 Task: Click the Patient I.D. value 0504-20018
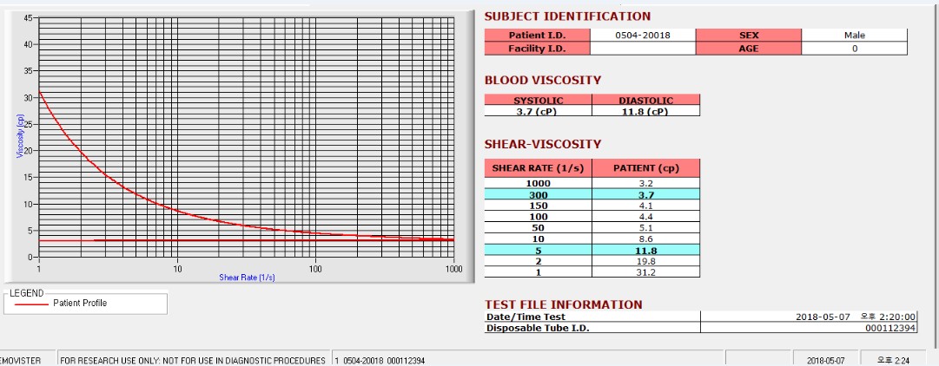tap(643, 36)
